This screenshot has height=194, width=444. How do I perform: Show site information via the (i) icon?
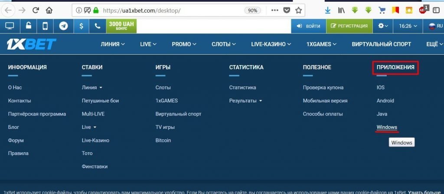tap(79, 10)
